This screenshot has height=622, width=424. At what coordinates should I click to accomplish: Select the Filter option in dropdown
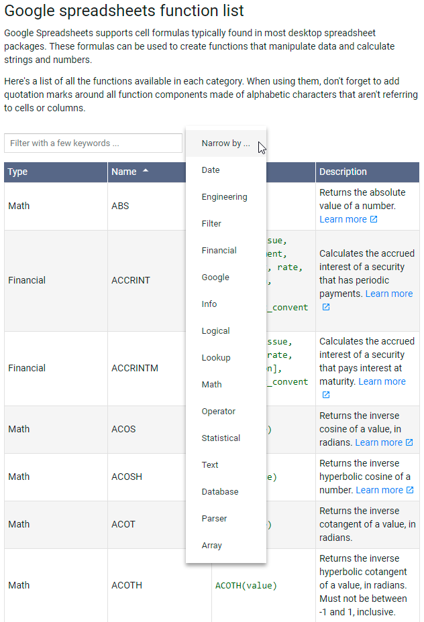coord(211,224)
